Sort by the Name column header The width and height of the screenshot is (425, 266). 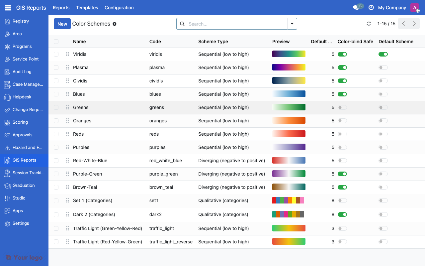click(x=79, y=42)
